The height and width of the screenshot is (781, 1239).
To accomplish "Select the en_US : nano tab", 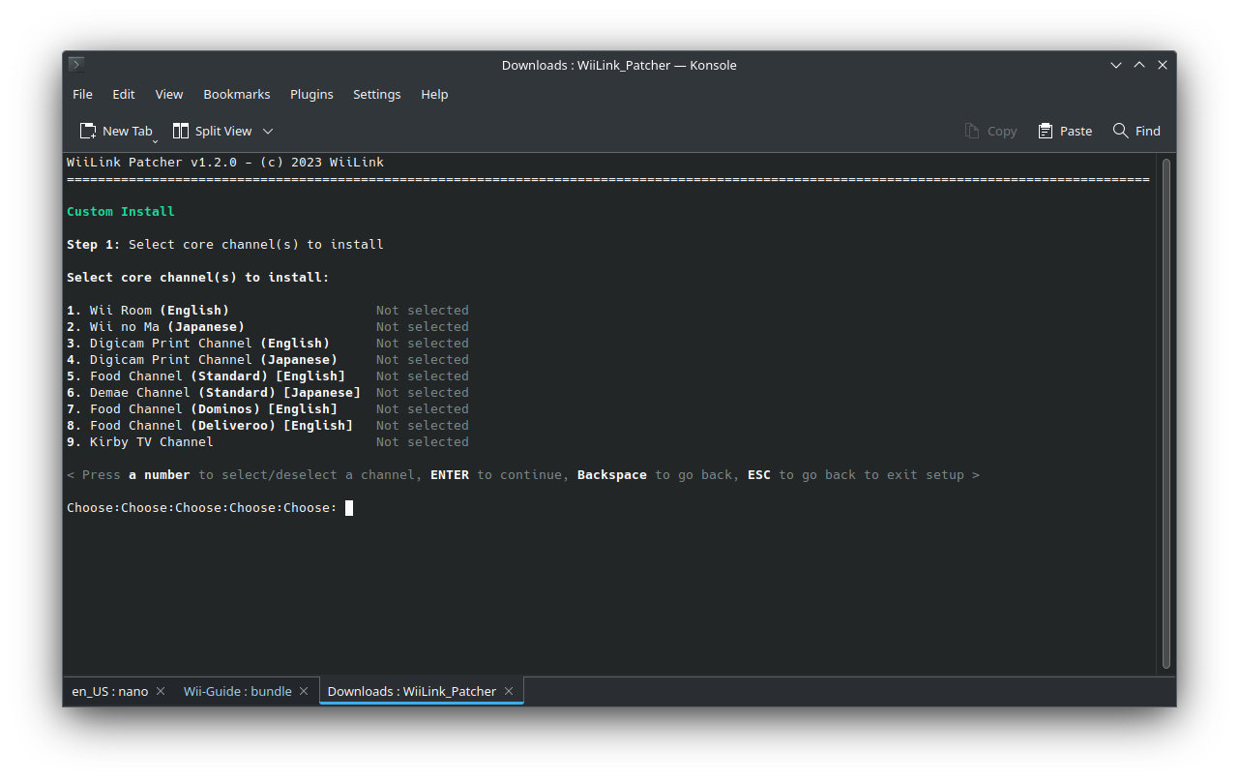I will [x=108, y=691].
